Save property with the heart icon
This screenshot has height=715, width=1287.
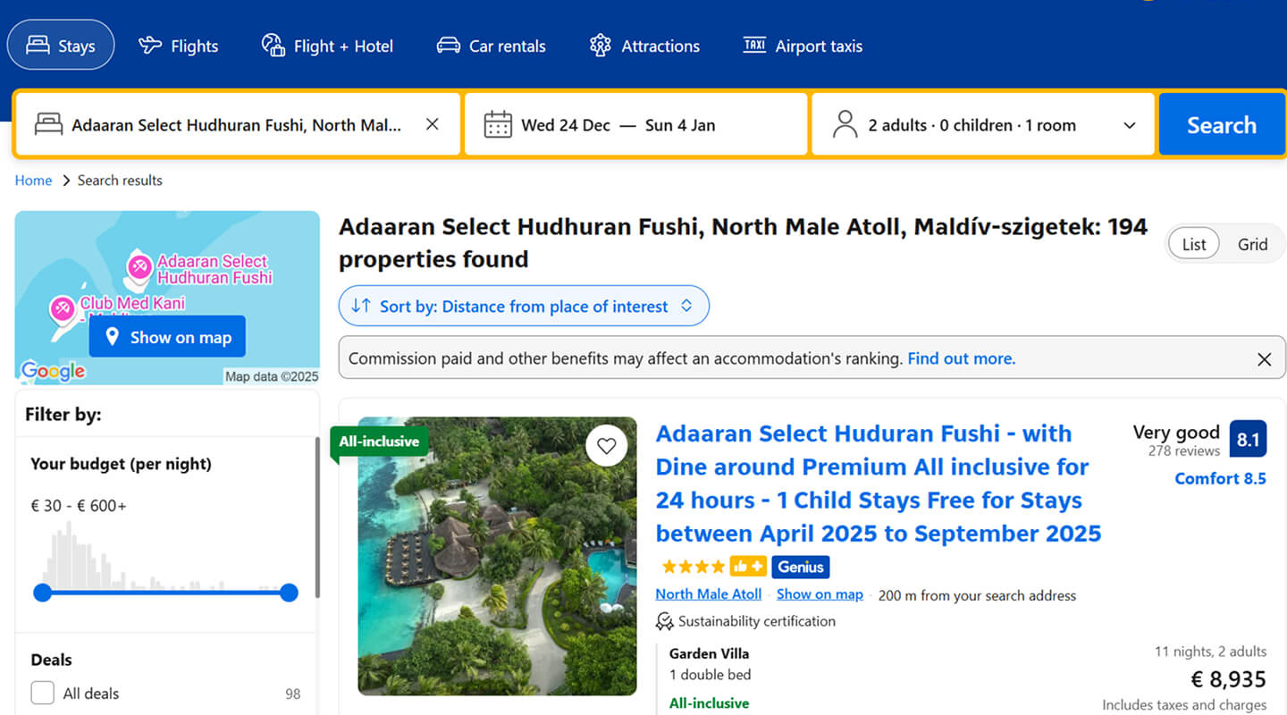click(607, 446)
